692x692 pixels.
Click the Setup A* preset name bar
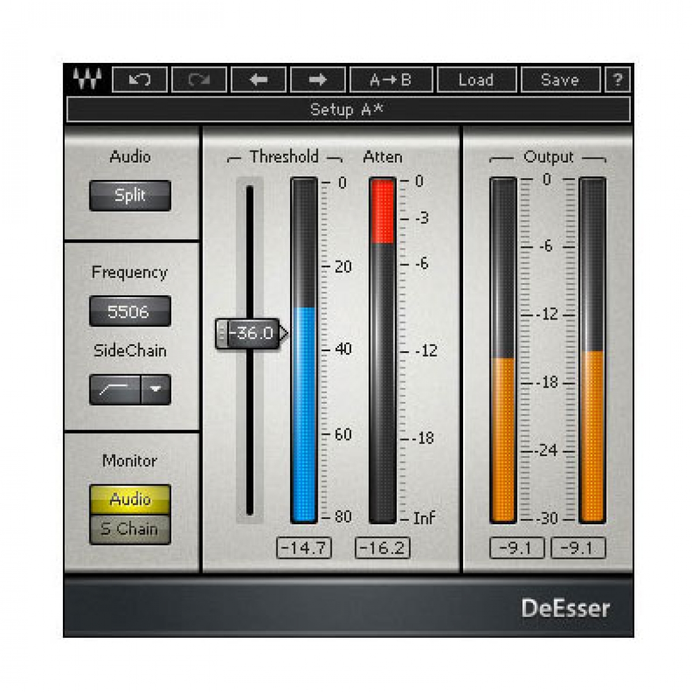point(348,110)
